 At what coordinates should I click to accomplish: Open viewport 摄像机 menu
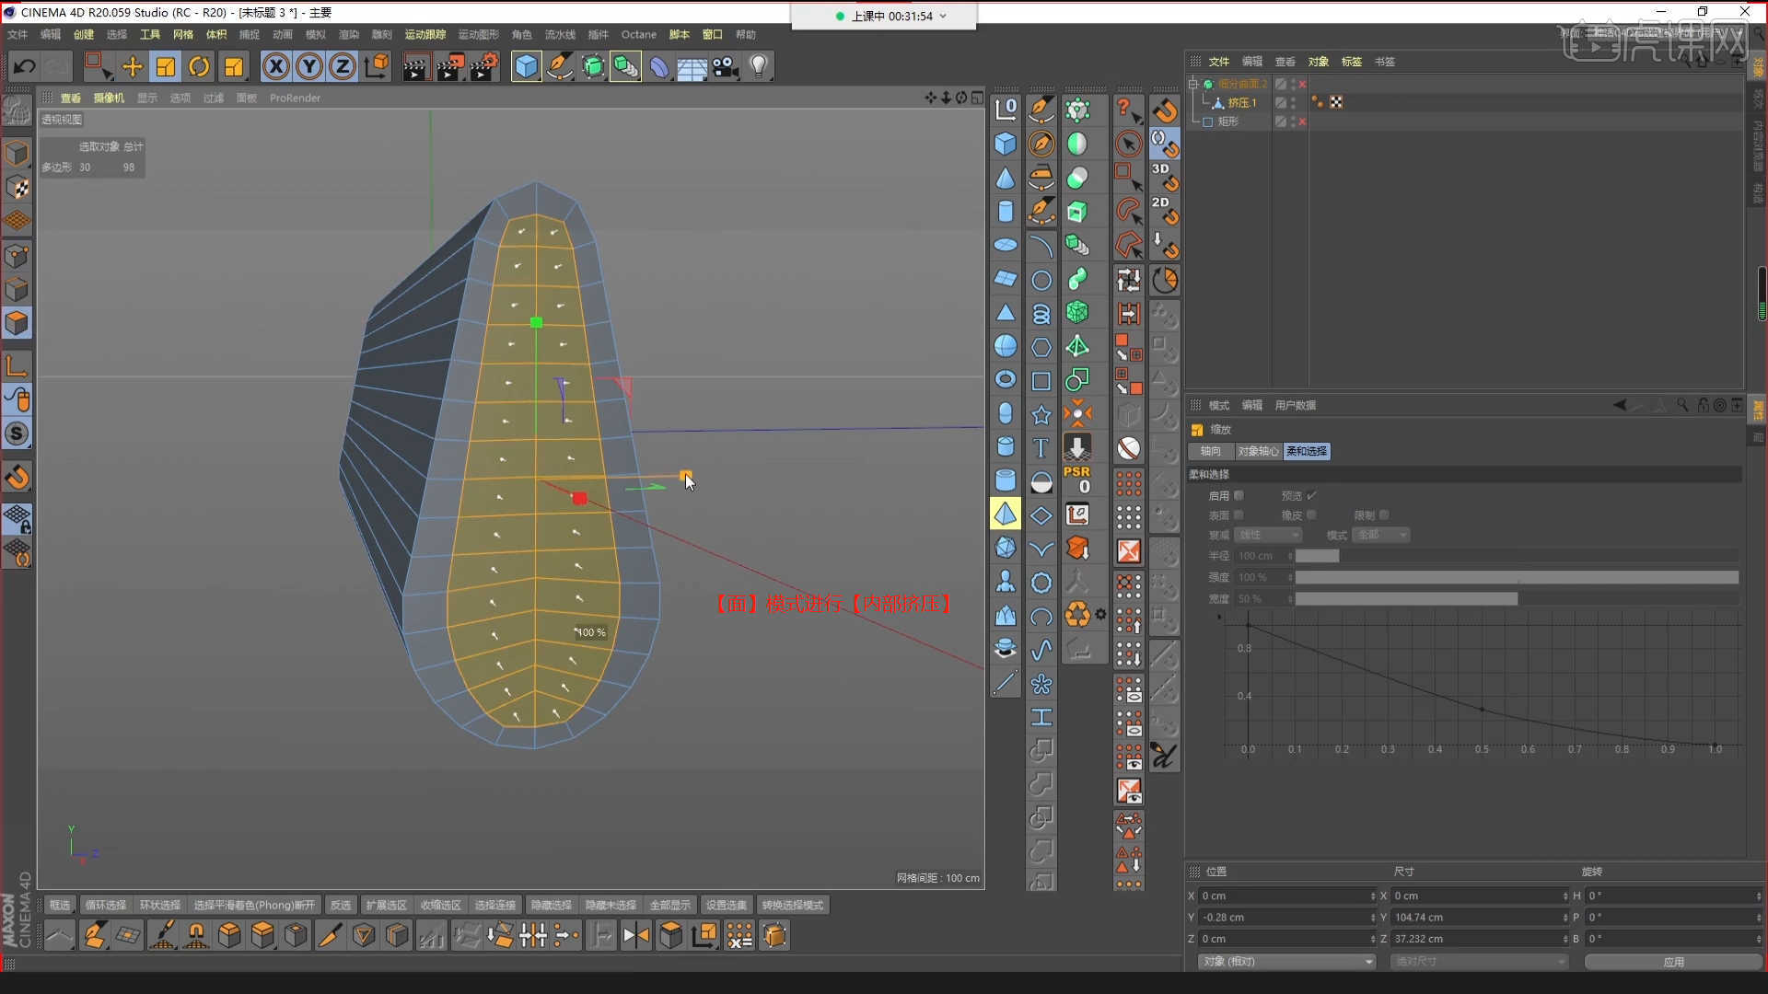[109, 98]
